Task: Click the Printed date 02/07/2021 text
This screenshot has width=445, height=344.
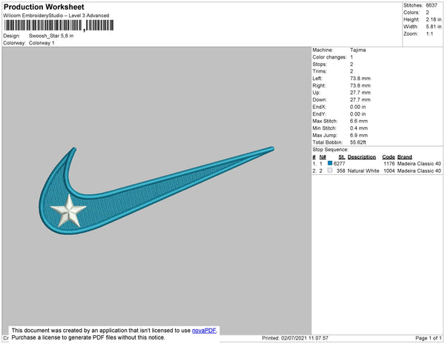Action: [x=295, y=338]
